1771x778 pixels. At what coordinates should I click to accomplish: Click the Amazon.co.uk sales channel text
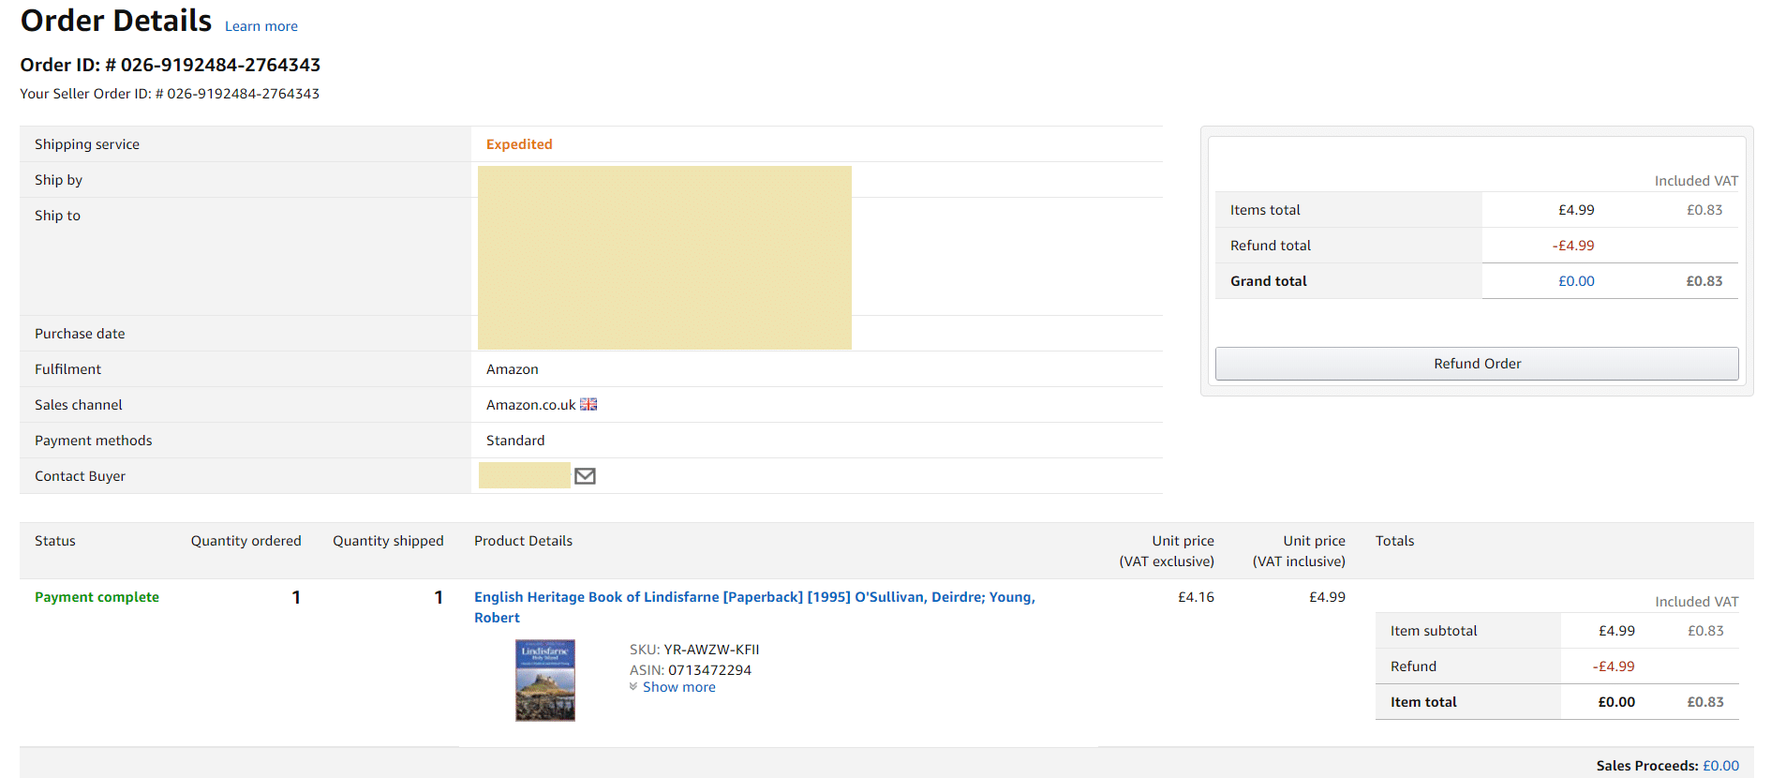click(x=530, y=405)
